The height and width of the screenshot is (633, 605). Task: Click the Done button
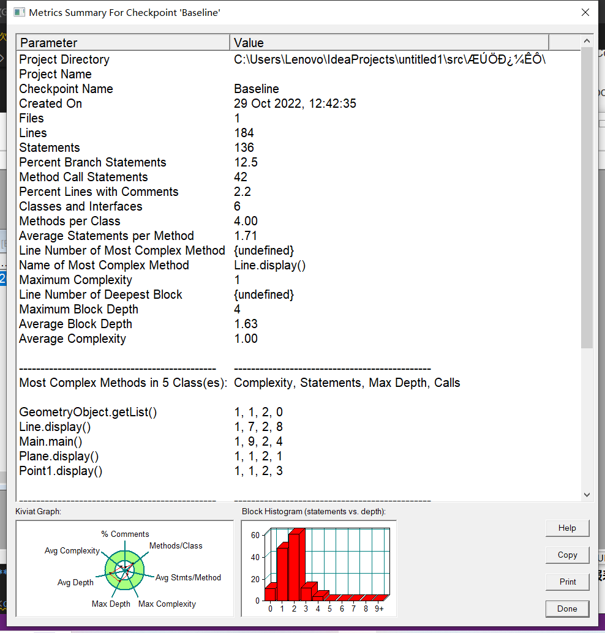click(x=567, y=609)
